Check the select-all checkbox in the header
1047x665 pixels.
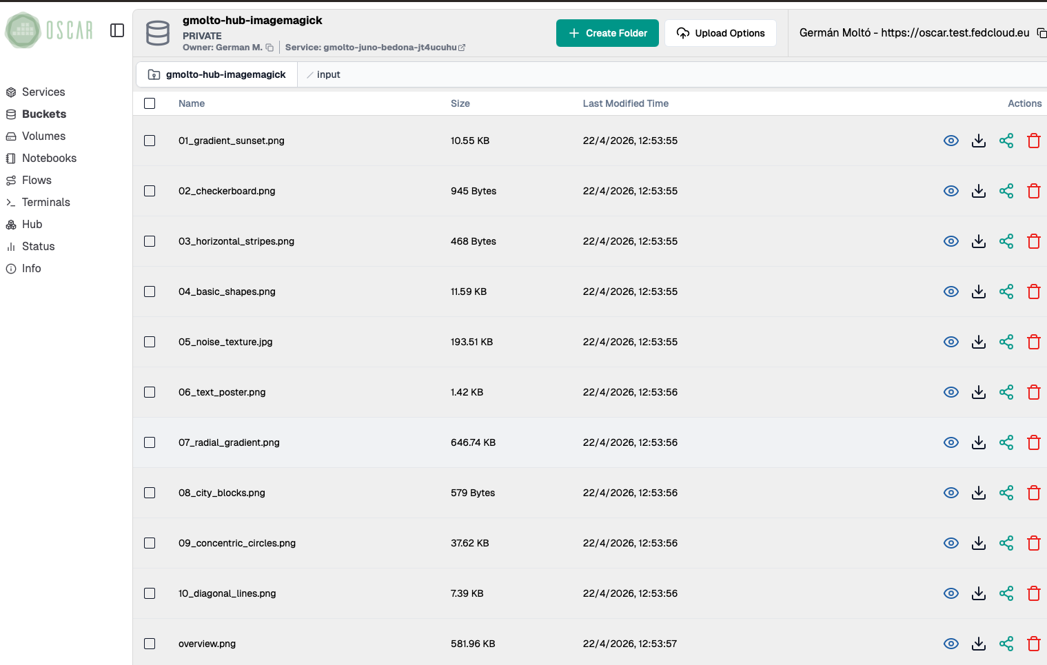pyautogui.click(x=150, y=103)
